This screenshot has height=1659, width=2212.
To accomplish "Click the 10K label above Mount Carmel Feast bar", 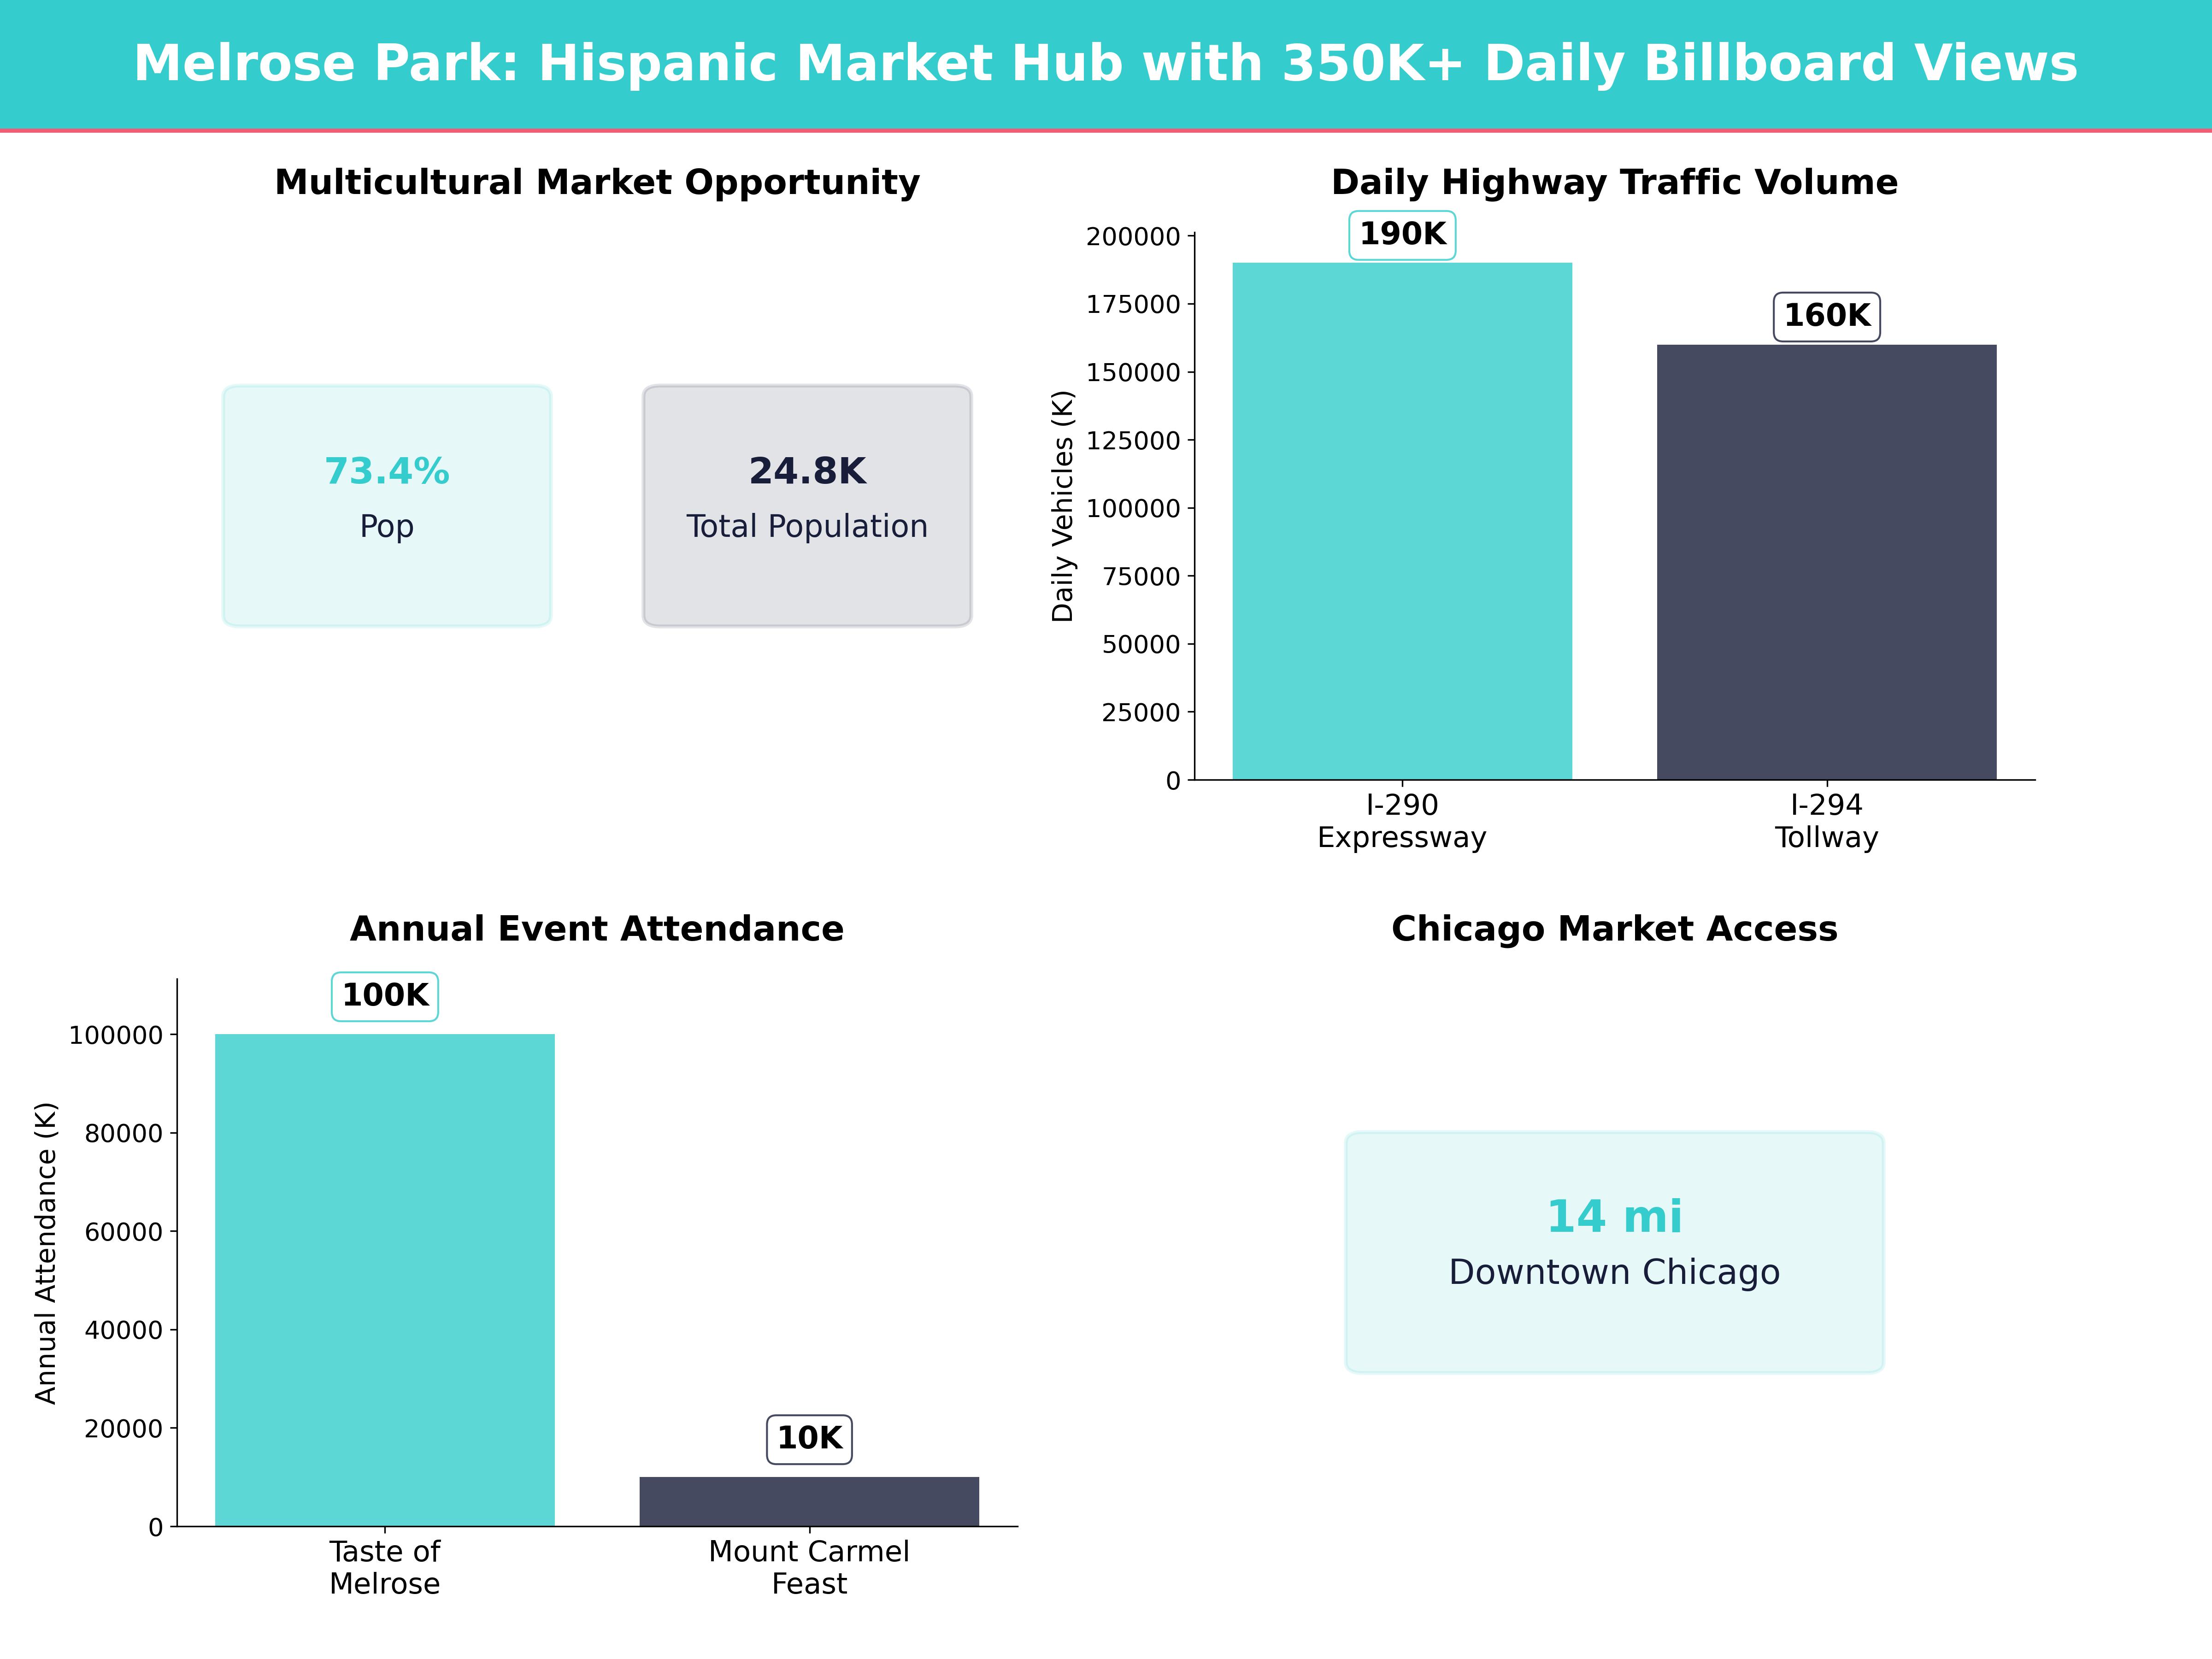I will click(x=810, y=1441).
